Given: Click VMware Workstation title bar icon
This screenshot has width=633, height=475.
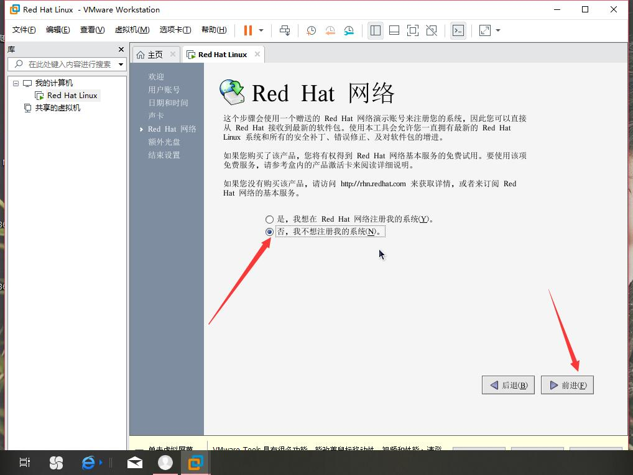Looking at the screenshot, I should tap(15, 9).
